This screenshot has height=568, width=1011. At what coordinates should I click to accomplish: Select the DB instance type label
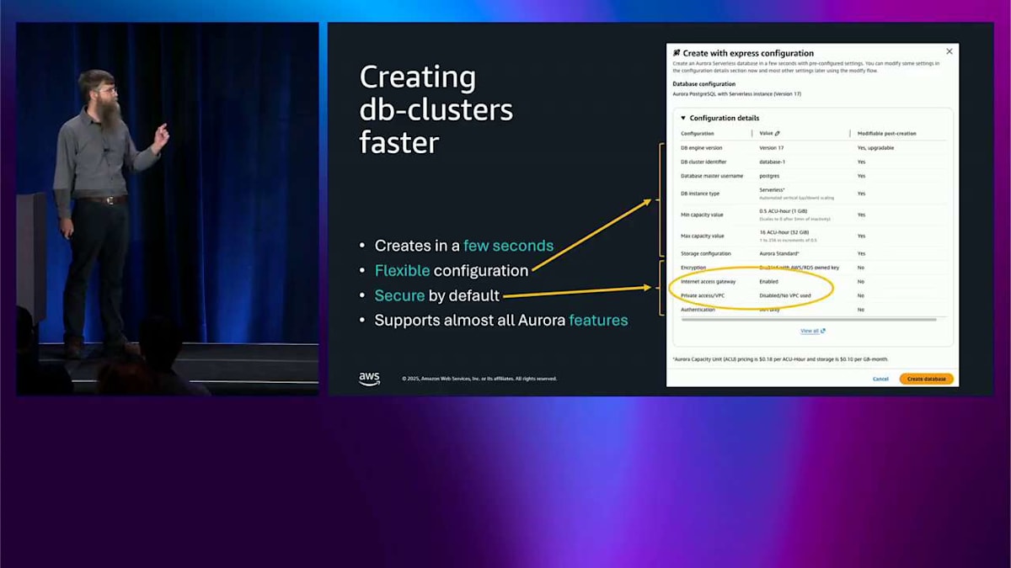click(700, 194)
